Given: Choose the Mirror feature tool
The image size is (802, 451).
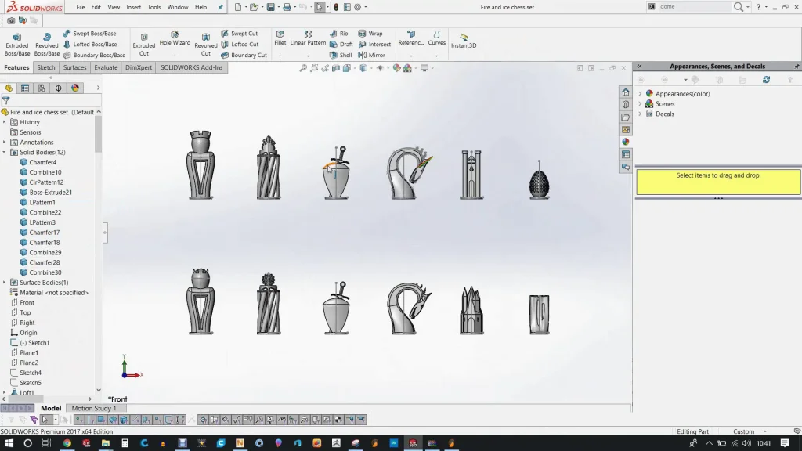Looking at the screenshot, I should tap(371, 56).
